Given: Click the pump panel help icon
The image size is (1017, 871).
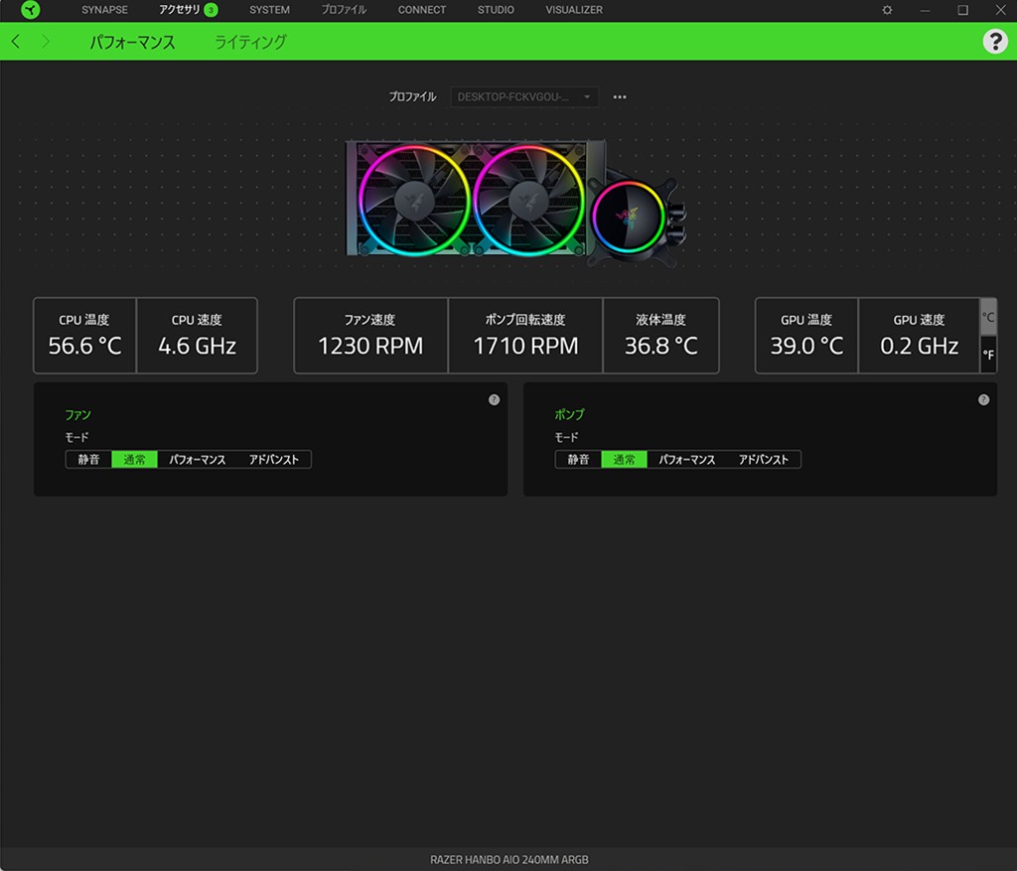Looking at the screenshot, I should click(x=983, y=399).
